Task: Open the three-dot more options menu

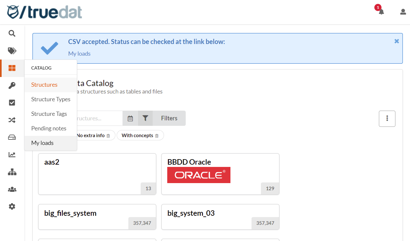Action: click(x=387, y=119)
